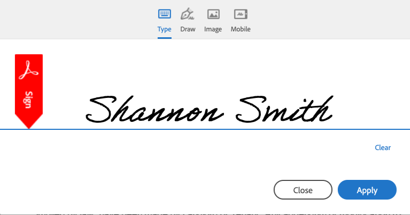Pick the tablet icon for Mobile
This screenshot has width=410, height=215.
(241, 14)
